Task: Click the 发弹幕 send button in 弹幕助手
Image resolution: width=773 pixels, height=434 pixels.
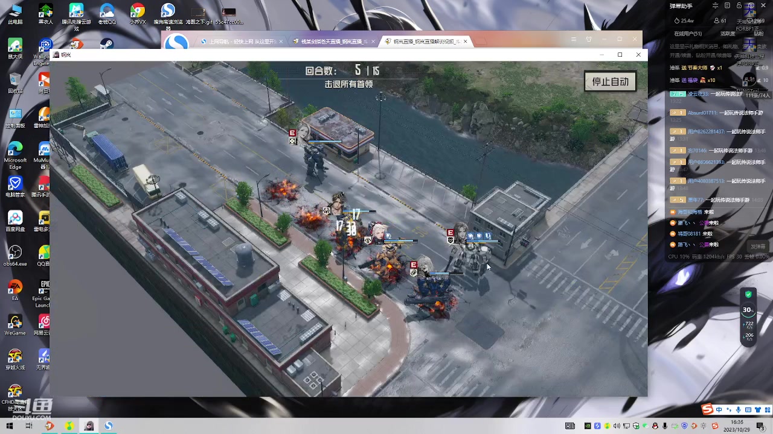Action: tap(758, 246)
